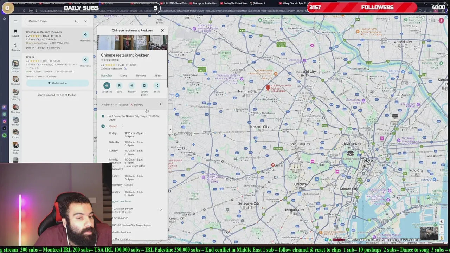Click the address 4-7 Sakaecho row
Image resolution: width=450 pixels, height=253 pixels.
[x=132, y=118]
